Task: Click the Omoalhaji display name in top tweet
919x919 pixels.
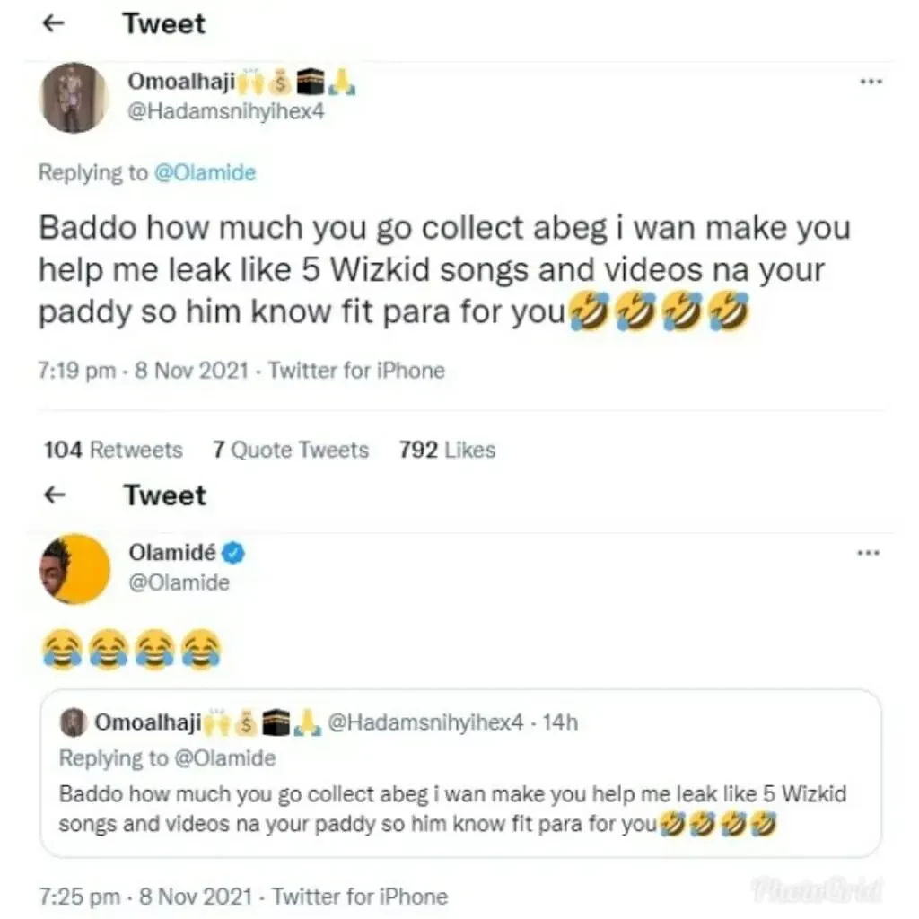Action: coord(181,83)
